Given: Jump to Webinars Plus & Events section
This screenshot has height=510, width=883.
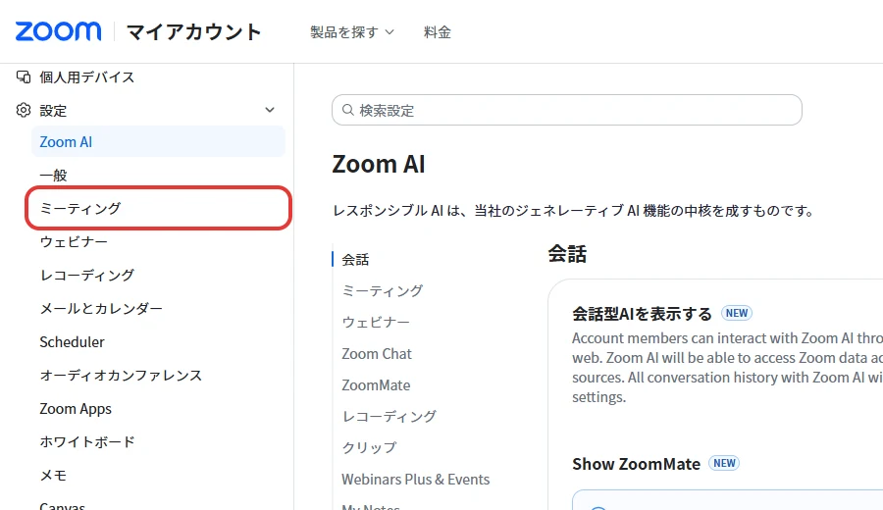Looking at the screenshot, I should coord(416,479).
